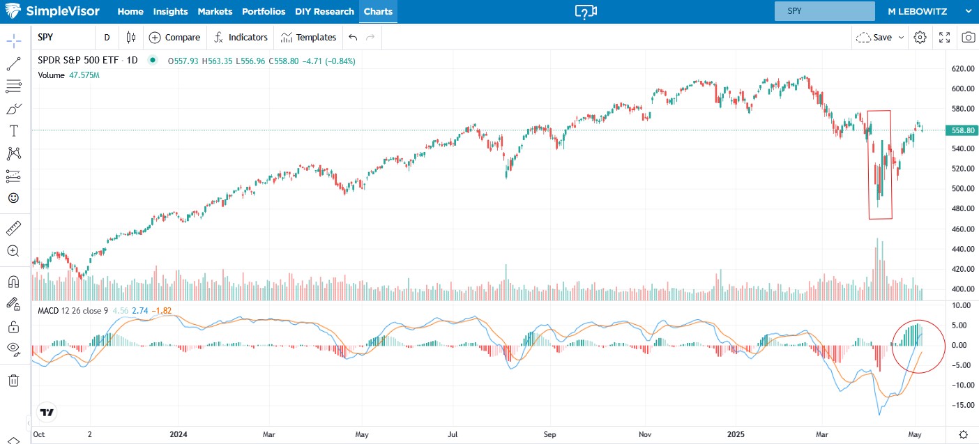Collapse the left drawing toolbar

point(29,422)
